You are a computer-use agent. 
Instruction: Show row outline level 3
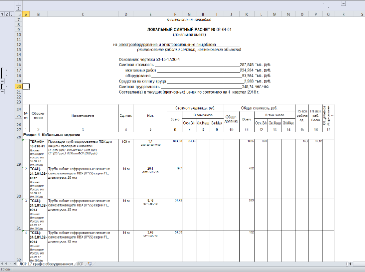11,14
